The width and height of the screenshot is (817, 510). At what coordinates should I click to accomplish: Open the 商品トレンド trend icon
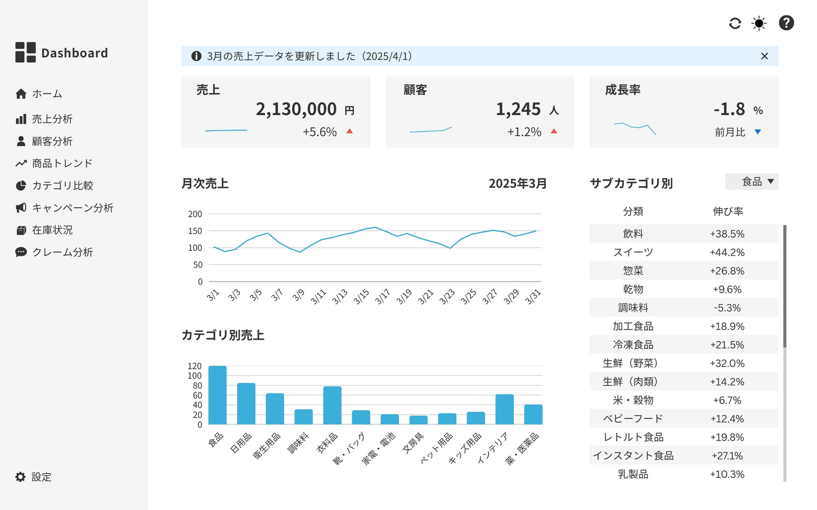point(21,163)
